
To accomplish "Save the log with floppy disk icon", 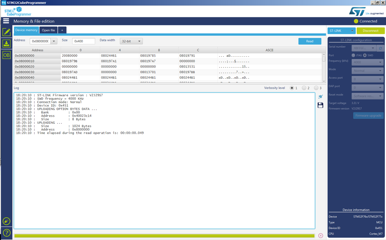I will click(320, 105).
